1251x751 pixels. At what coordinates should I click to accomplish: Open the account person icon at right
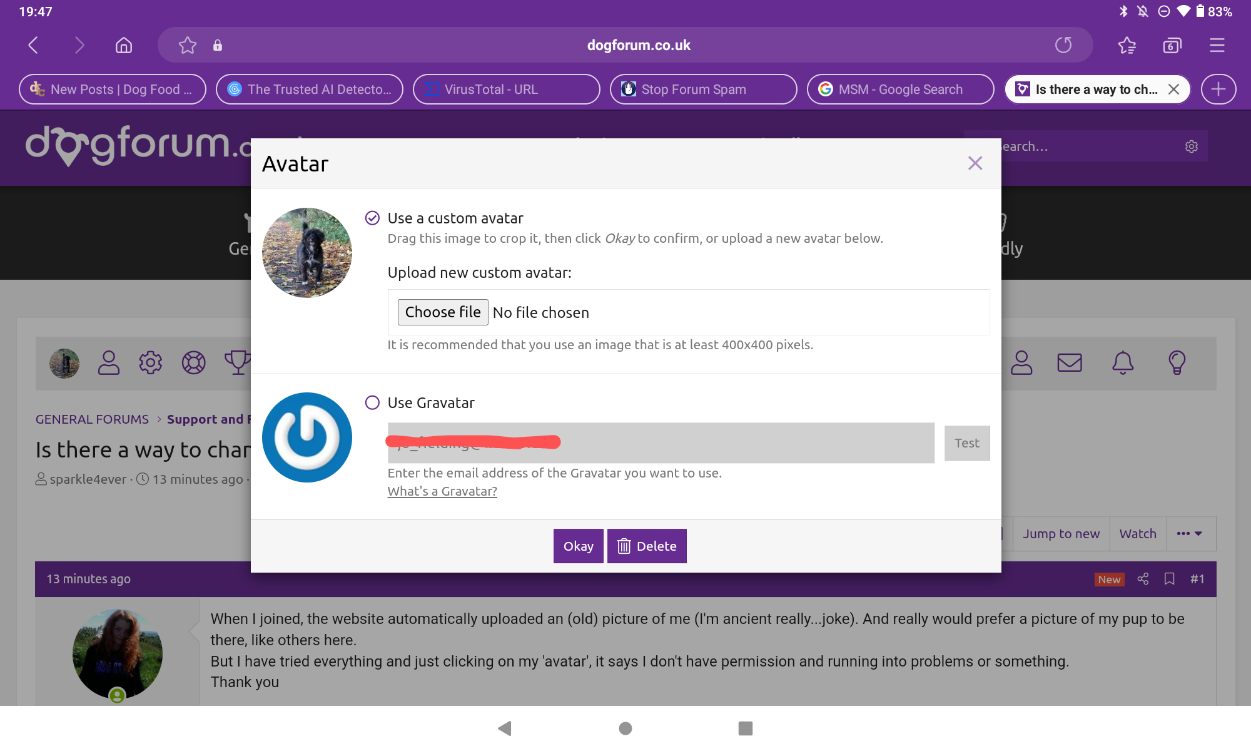[1021, 362]
